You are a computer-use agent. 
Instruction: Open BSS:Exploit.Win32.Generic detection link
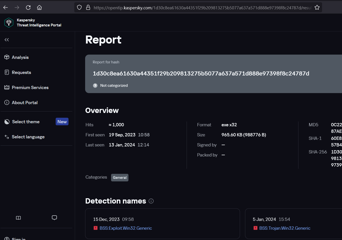pyautogui.click(x=126, y=228)
